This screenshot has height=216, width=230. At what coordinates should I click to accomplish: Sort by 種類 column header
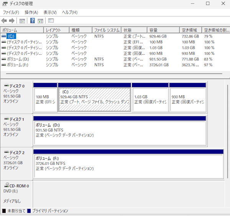[80, 30]
